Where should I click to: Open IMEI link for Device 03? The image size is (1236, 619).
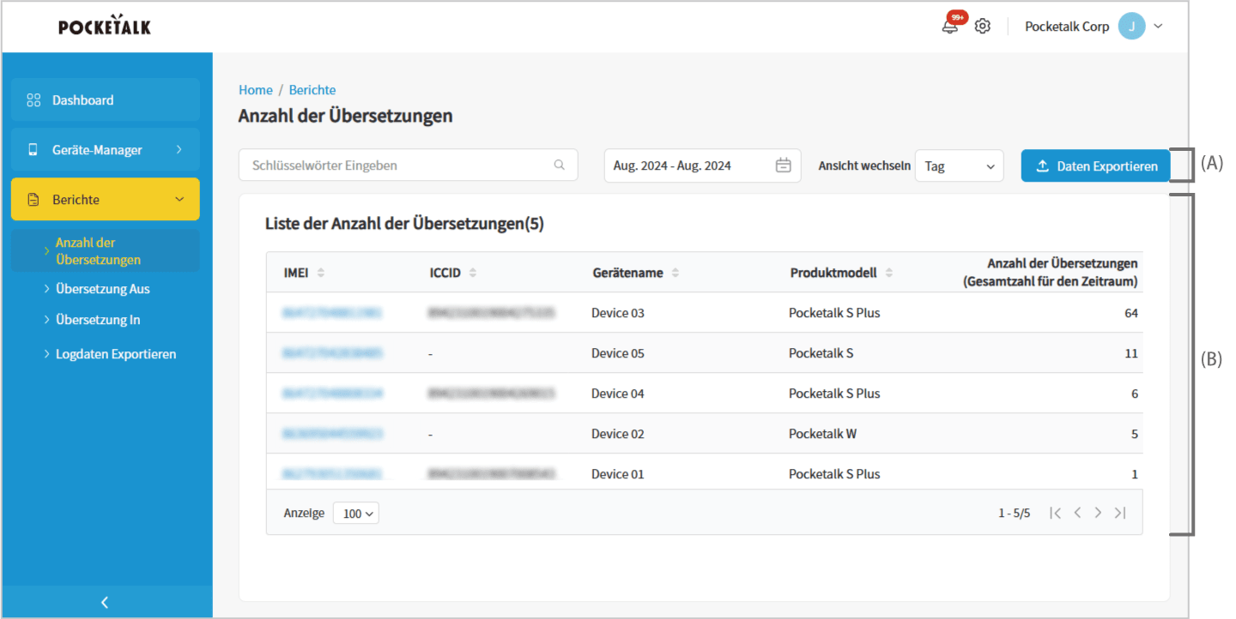(x=332, y=313)
